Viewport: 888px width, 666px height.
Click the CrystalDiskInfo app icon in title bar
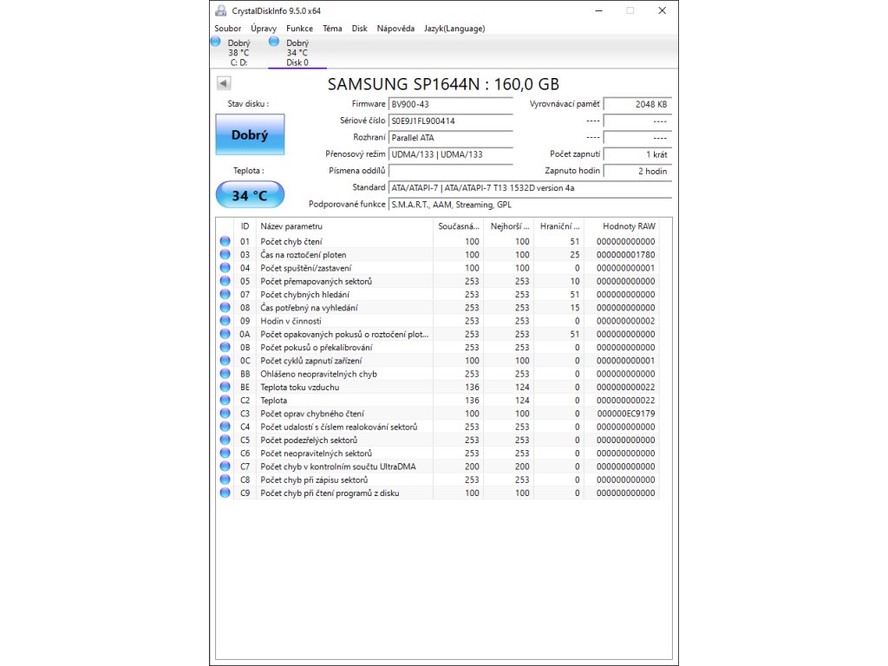(221, 11)
